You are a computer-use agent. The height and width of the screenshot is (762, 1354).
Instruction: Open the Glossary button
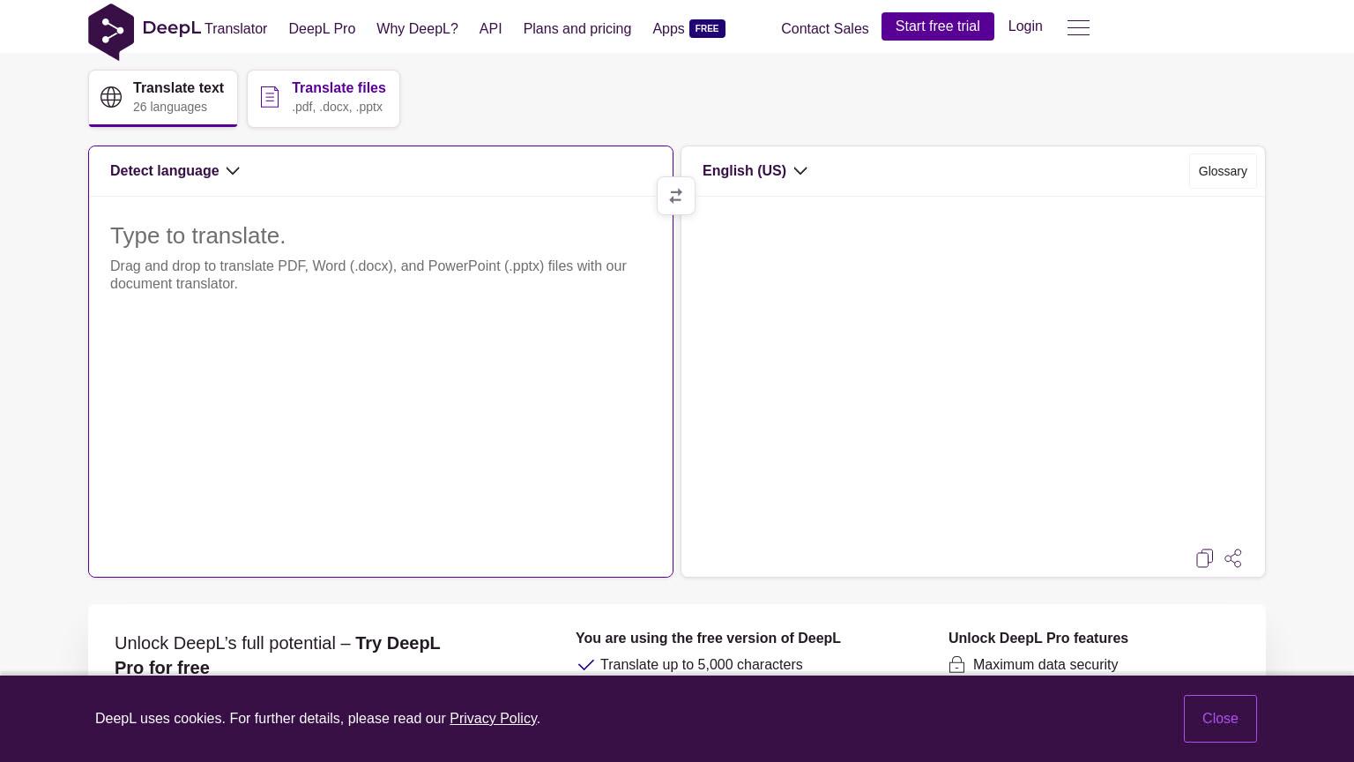(x=1223, y=171)
